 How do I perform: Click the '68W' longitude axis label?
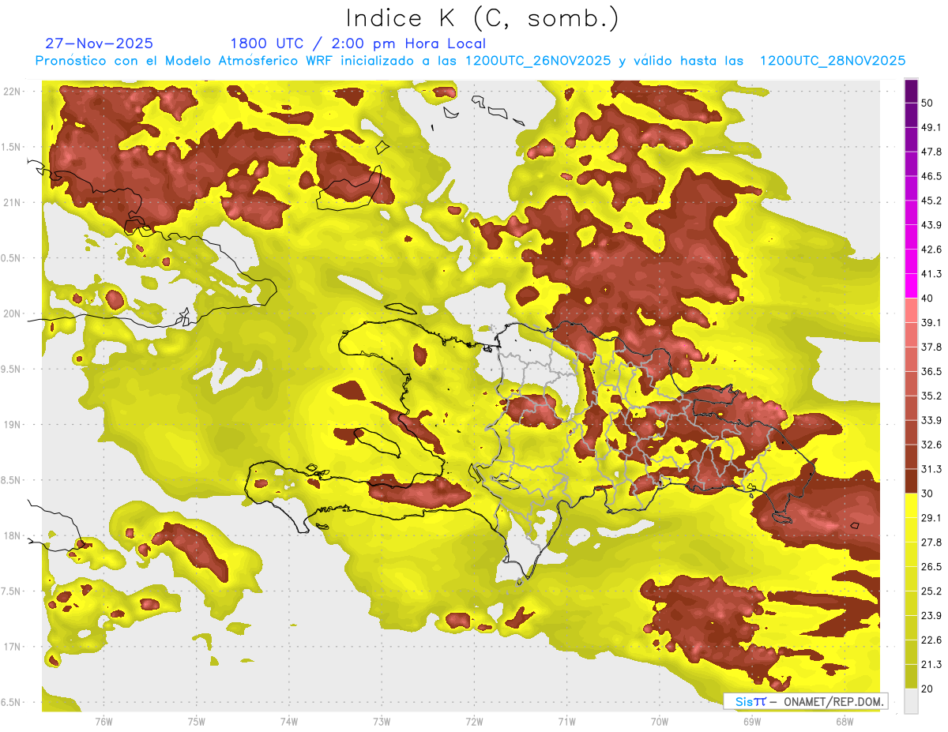click(844, 721)
